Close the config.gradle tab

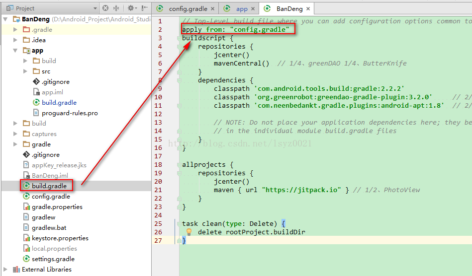(x=212, y=9)
